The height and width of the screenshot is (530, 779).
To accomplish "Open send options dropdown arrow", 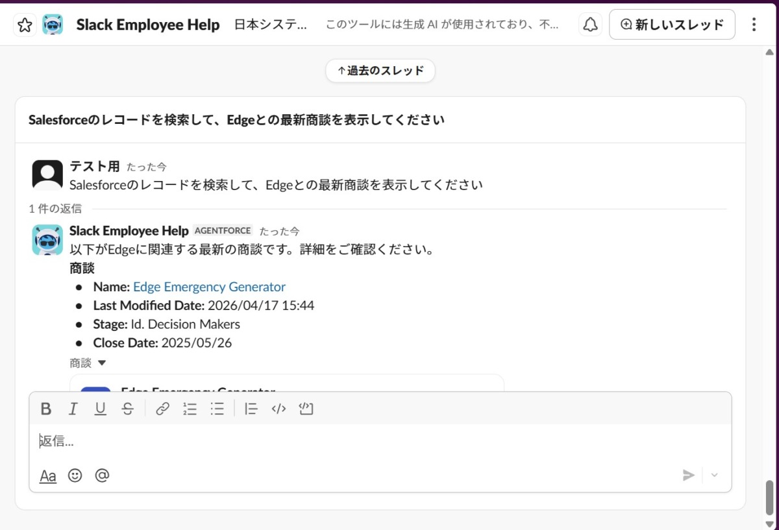I will pyautogui.click(x=715, y=476).
